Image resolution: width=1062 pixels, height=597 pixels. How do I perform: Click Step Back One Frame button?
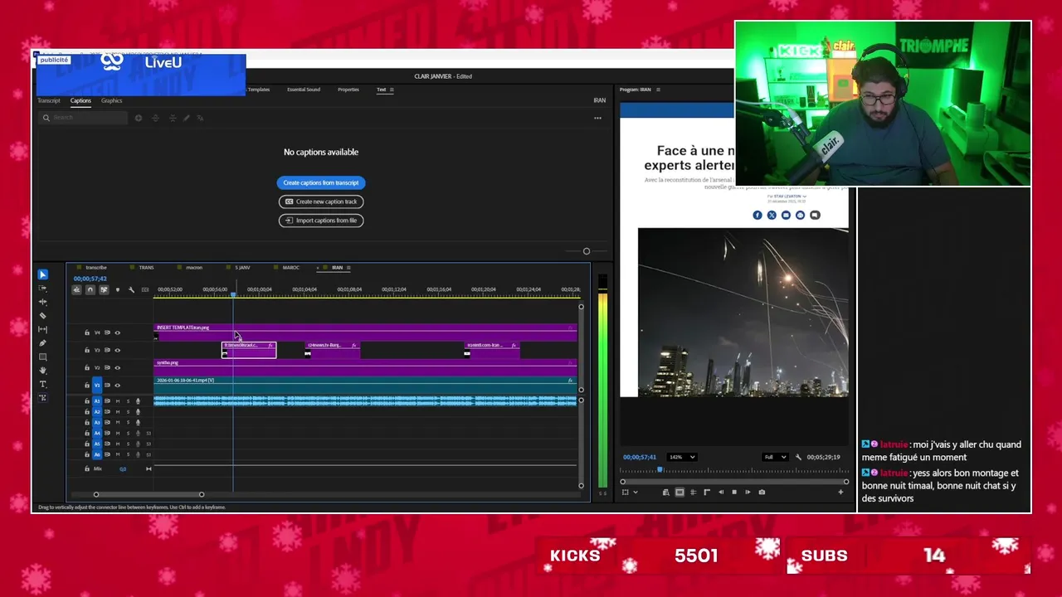721,492
